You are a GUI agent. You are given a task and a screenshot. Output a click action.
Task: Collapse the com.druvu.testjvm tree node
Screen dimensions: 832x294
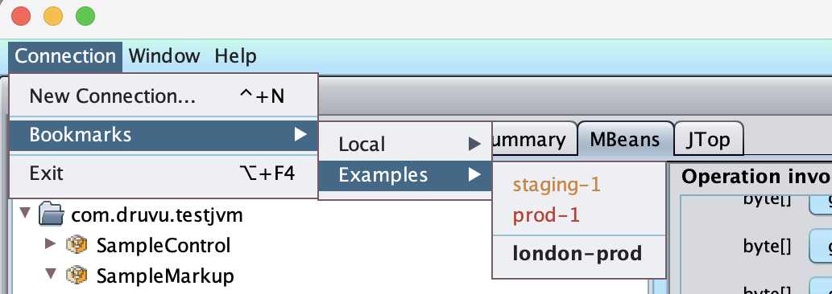[x=24, y=213]
